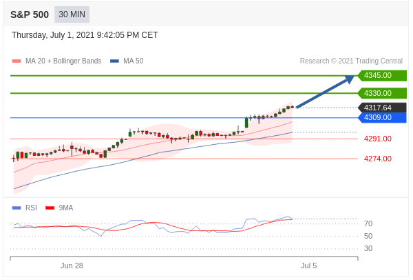Image resolution: width=413 pixels, height=280 pixels.
Task: Select the RSI 50 level label
Action: (368, 236)
